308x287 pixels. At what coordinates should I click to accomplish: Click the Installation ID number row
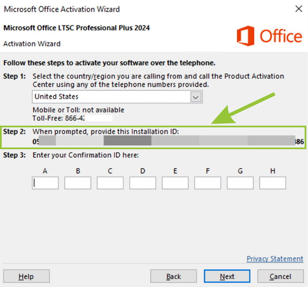(168, 142)
